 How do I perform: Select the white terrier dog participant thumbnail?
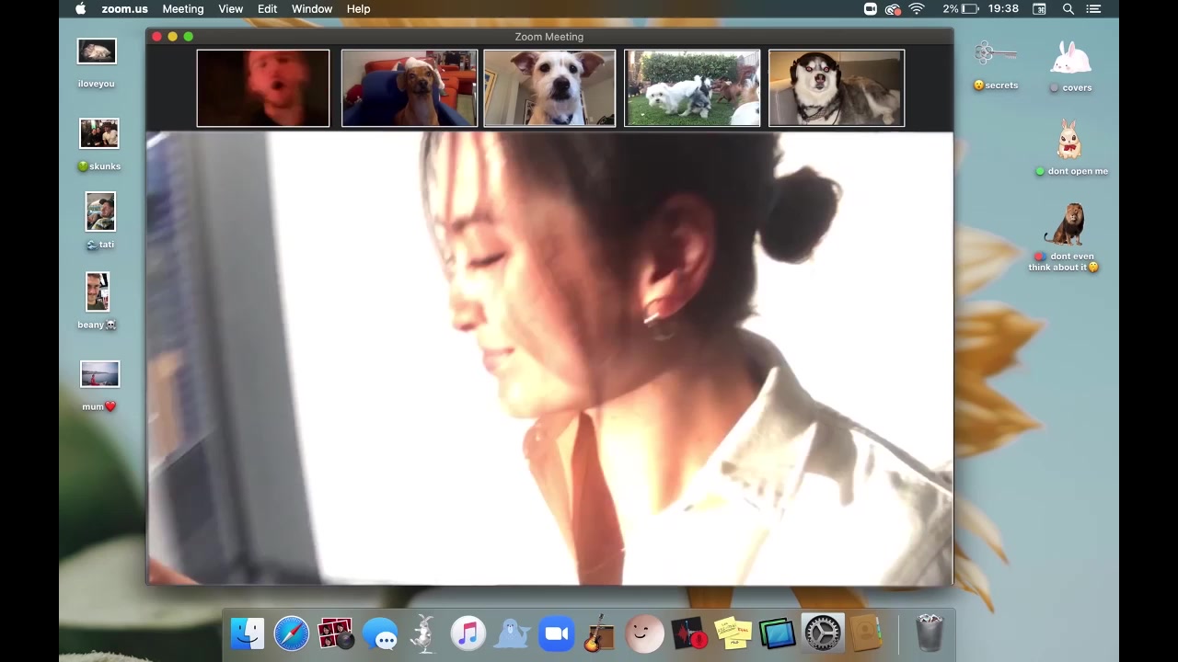click(x=549, y=88)
